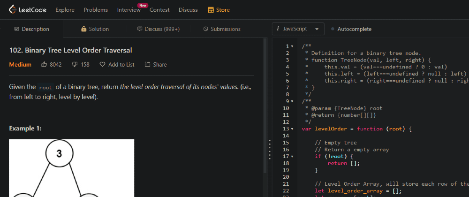The image size is (469, 197).
Task: Go to the Contest page
Action: pos(159,10)
